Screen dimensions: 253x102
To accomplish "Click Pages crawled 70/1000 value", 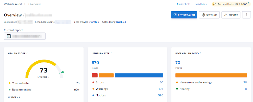I will tap(94, 22).
